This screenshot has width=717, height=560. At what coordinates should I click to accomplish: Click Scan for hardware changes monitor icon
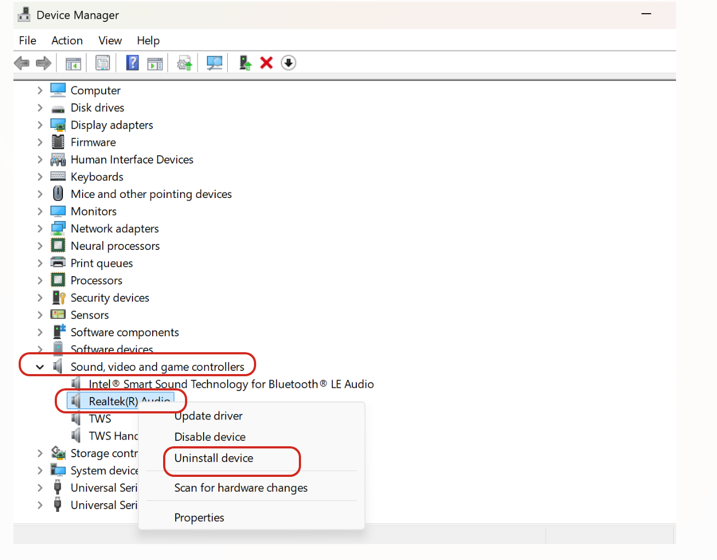click(214, 63)
